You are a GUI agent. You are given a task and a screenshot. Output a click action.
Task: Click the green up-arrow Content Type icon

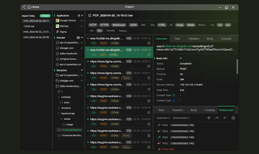[x=174, y=95]
